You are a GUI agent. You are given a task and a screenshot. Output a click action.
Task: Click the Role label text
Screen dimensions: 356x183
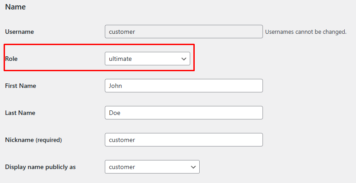click(11, 59)
